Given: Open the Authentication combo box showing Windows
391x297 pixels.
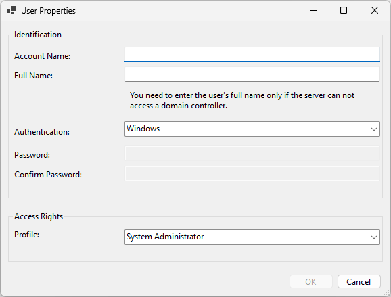Looking at the screenshot, I should [252, 129].
